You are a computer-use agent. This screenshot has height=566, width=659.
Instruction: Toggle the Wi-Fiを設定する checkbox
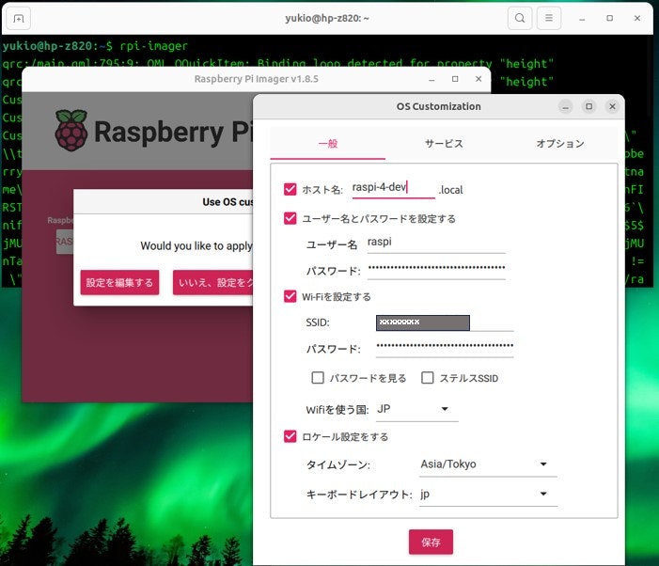click(290, 296)
